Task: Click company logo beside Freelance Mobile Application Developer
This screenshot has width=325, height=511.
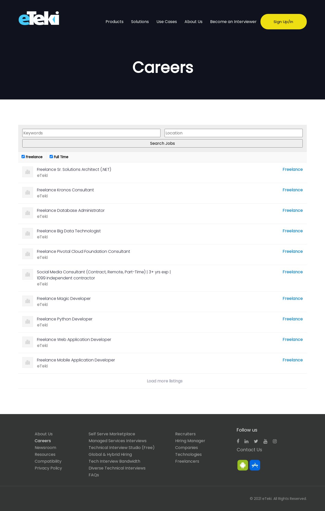Action: (x=28, y=362)
